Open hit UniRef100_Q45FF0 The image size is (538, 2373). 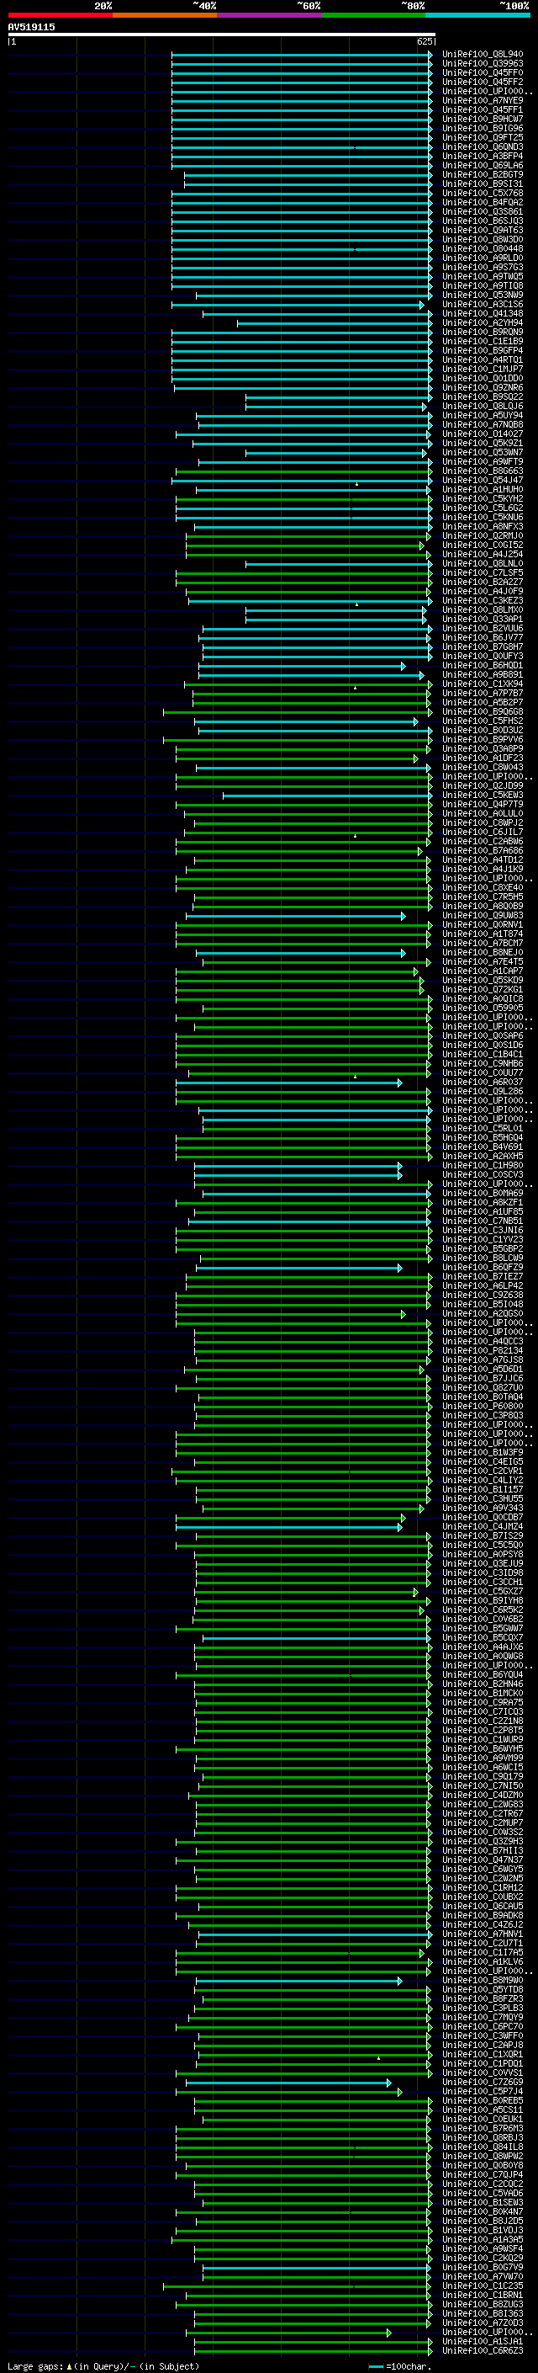pos(483,72)
